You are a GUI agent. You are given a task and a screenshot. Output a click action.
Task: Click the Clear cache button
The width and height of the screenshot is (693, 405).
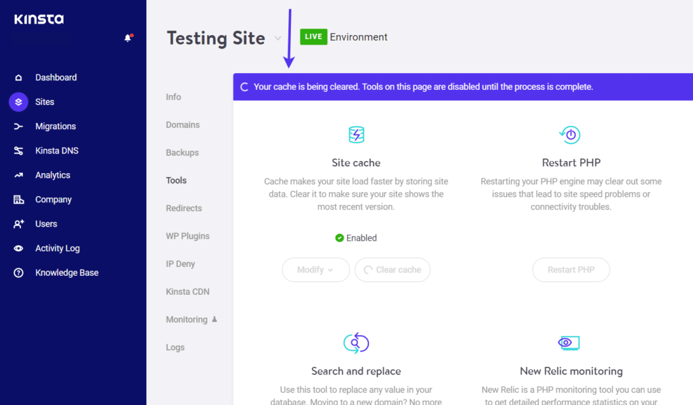tap(393, 269)
